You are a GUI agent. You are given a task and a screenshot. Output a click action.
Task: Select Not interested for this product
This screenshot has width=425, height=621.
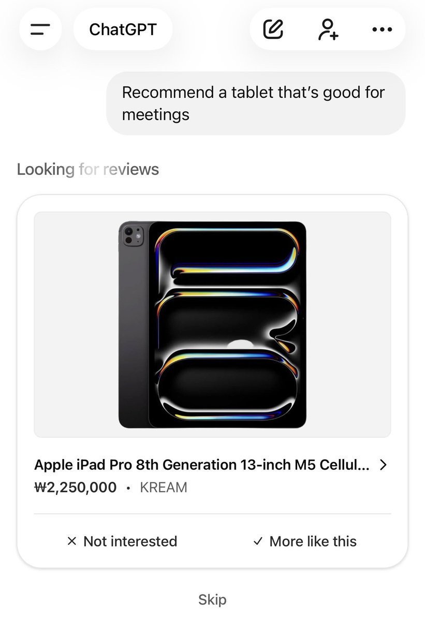122,541
